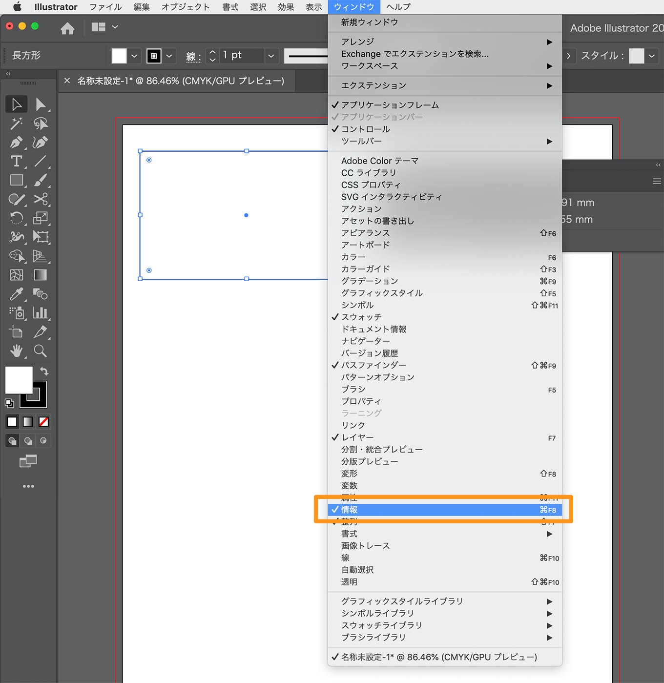Select Draw Behind mode

point(28,441)
